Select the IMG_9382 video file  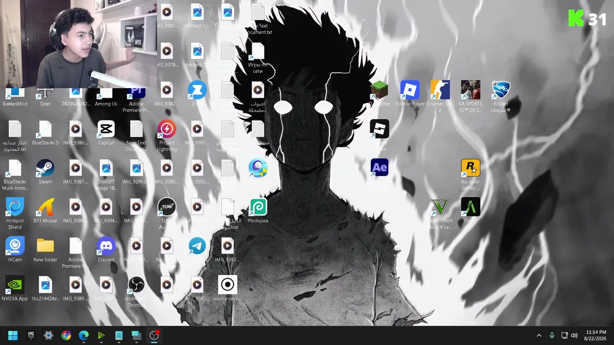click(x=166, y=94)
